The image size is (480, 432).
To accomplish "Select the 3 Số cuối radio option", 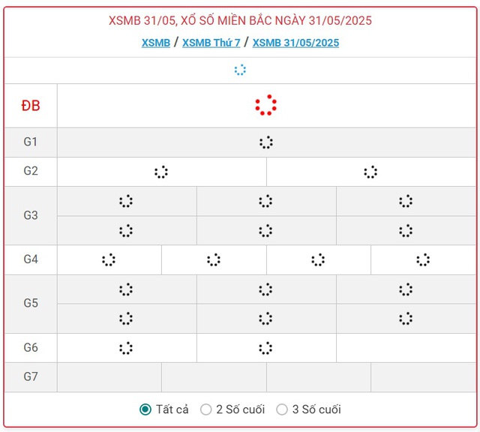I will point(282,409).
